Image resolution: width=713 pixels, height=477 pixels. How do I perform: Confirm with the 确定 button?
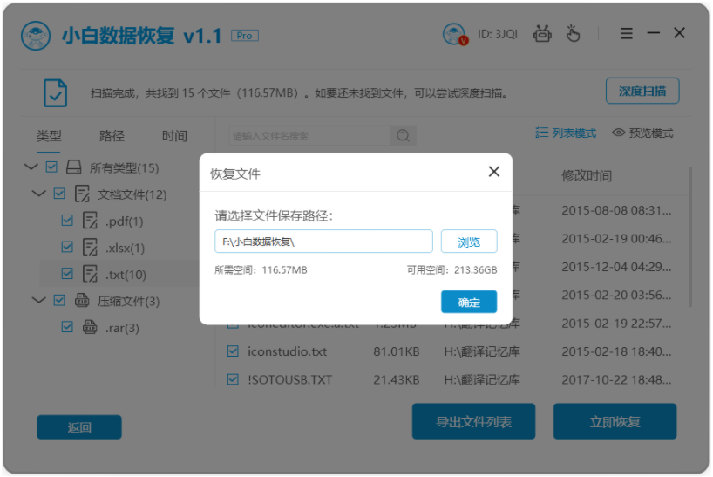click(x=469, y=302)
